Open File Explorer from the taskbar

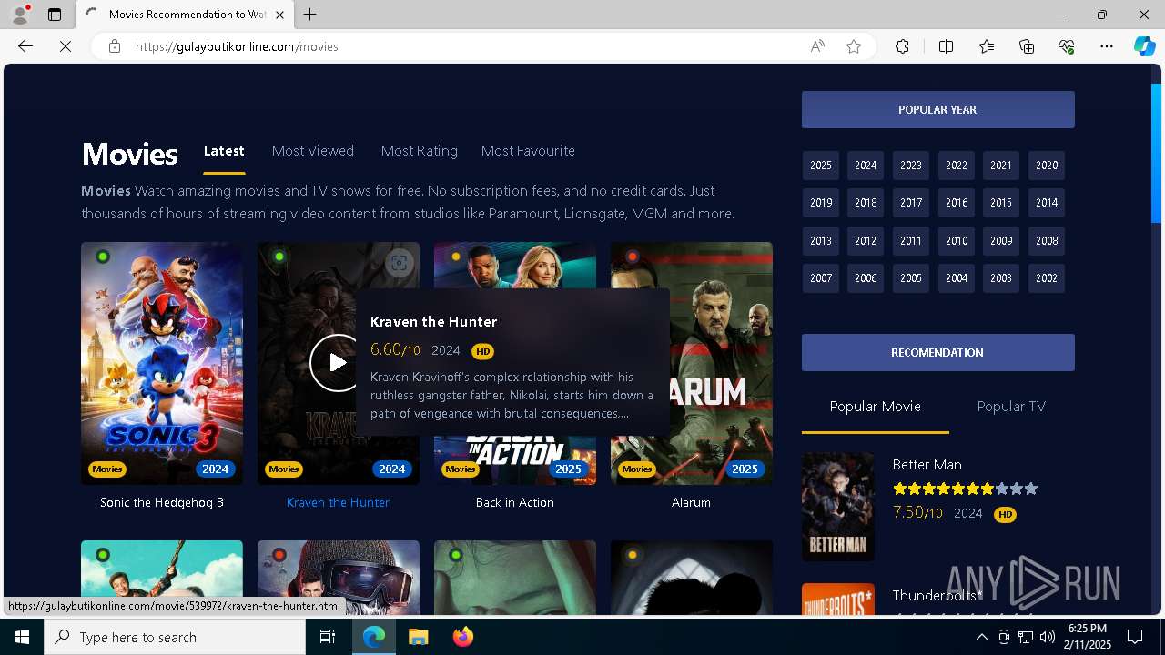click(418, 637)
